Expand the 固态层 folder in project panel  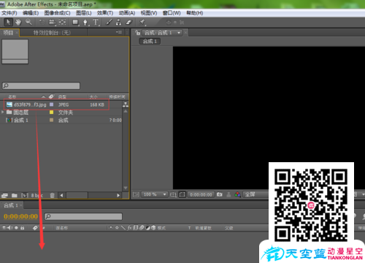3,112
